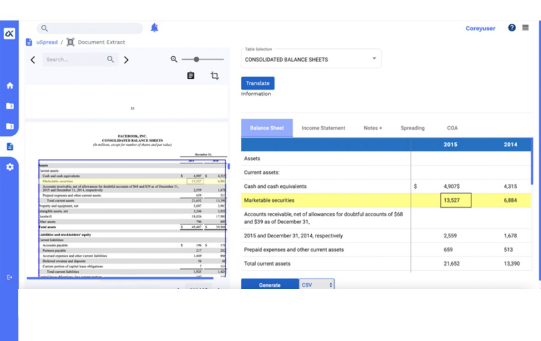Click the clipboard icon in the document toolbar
This screenshot has width=541, height=341.
pyautogui.click(x=190, y=76)
